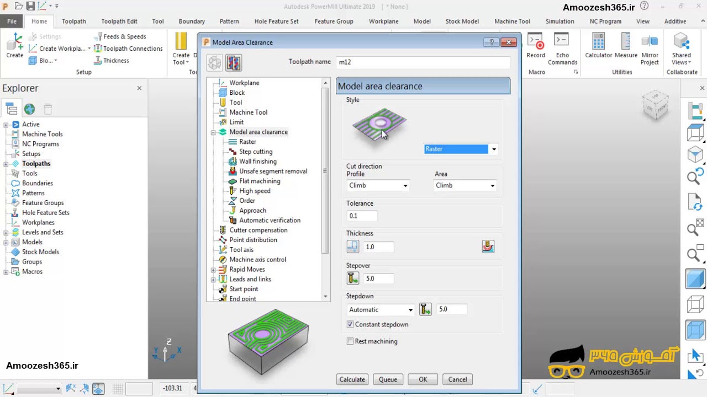Open the Boundary ribbon tab
707x397 pixels.
(192, 22)
